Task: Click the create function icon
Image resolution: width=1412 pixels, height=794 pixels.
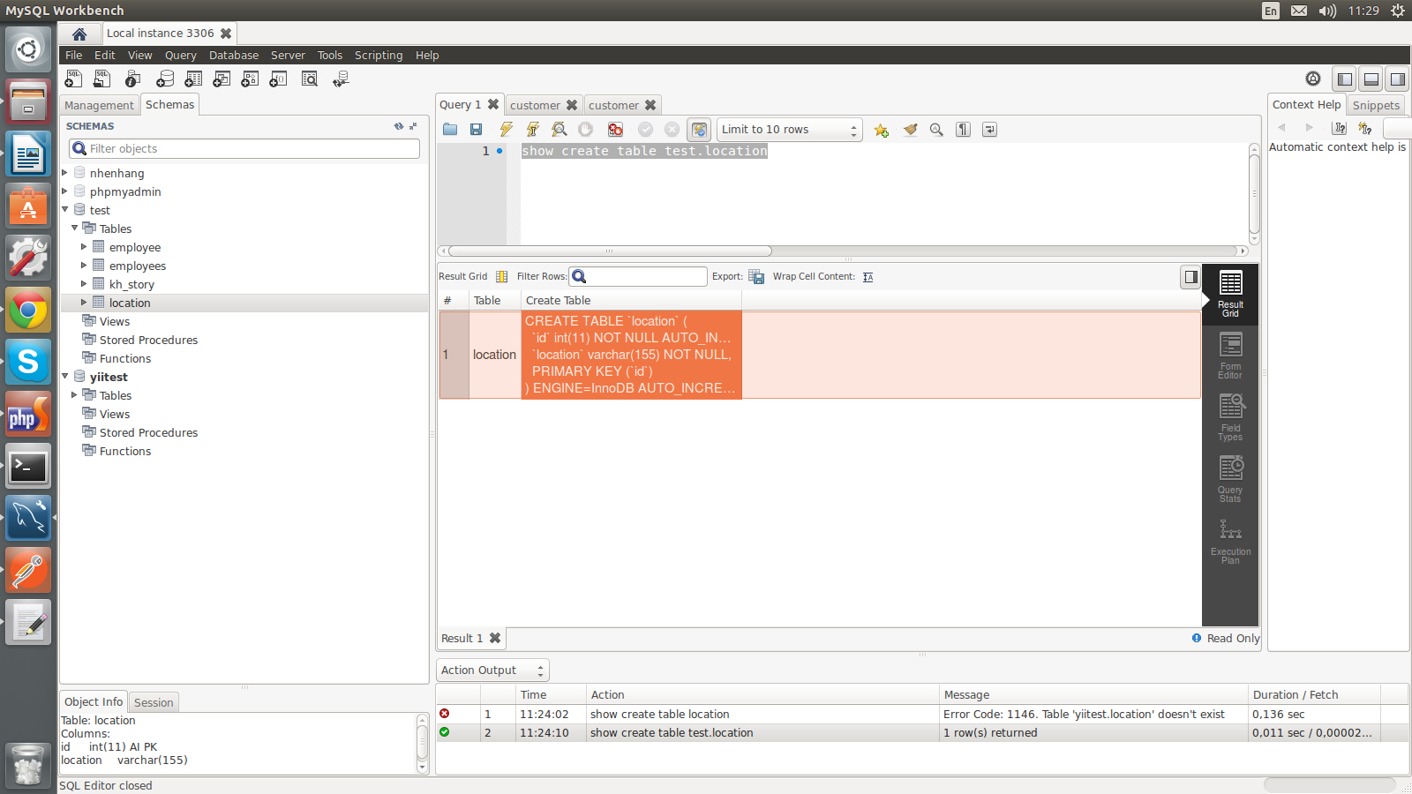Action: click(278, 79)
